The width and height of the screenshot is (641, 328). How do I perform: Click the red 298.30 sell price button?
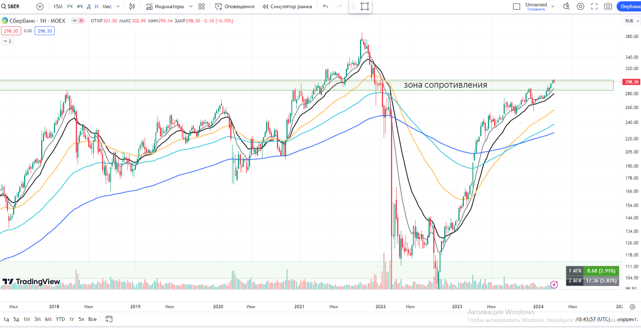[x=11, y=31]
